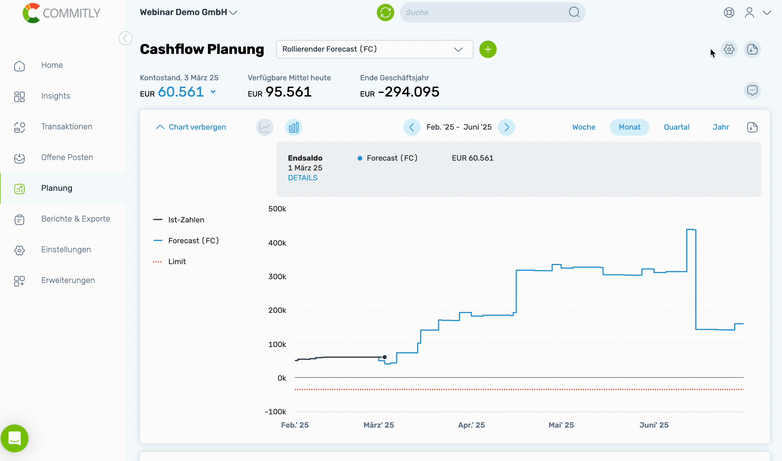Switch to line chart view
782x461 pixels.
265,127
